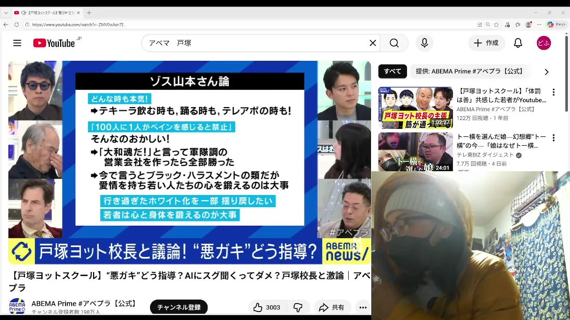
Task: Click the チャンネル登録 subscribe button
Action: point(179,307)
